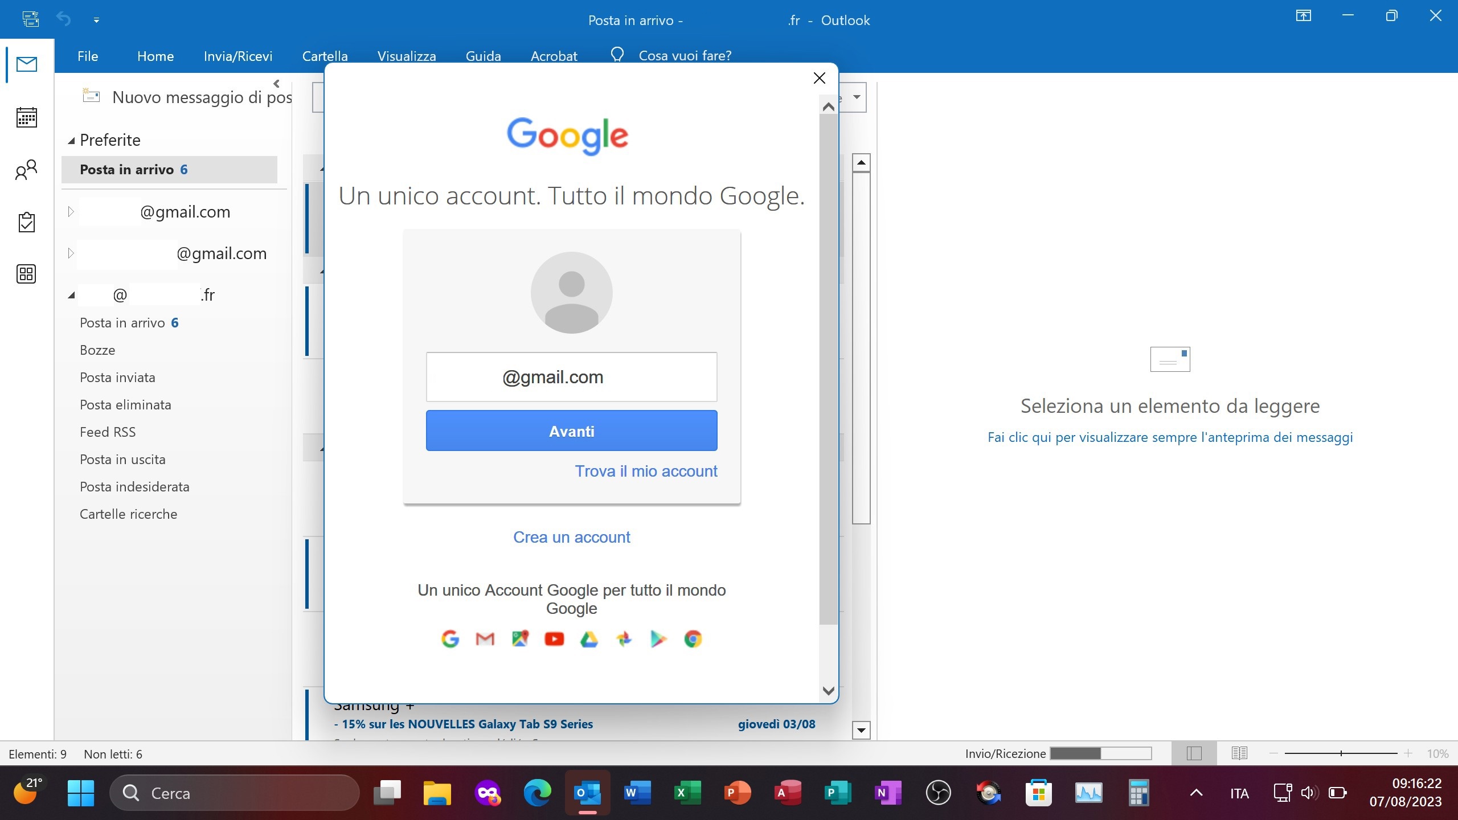This screenshot has width=1458, height=820.
Task: Open the dropdown arrow right of Google dialog
Action: coord(856,97)
